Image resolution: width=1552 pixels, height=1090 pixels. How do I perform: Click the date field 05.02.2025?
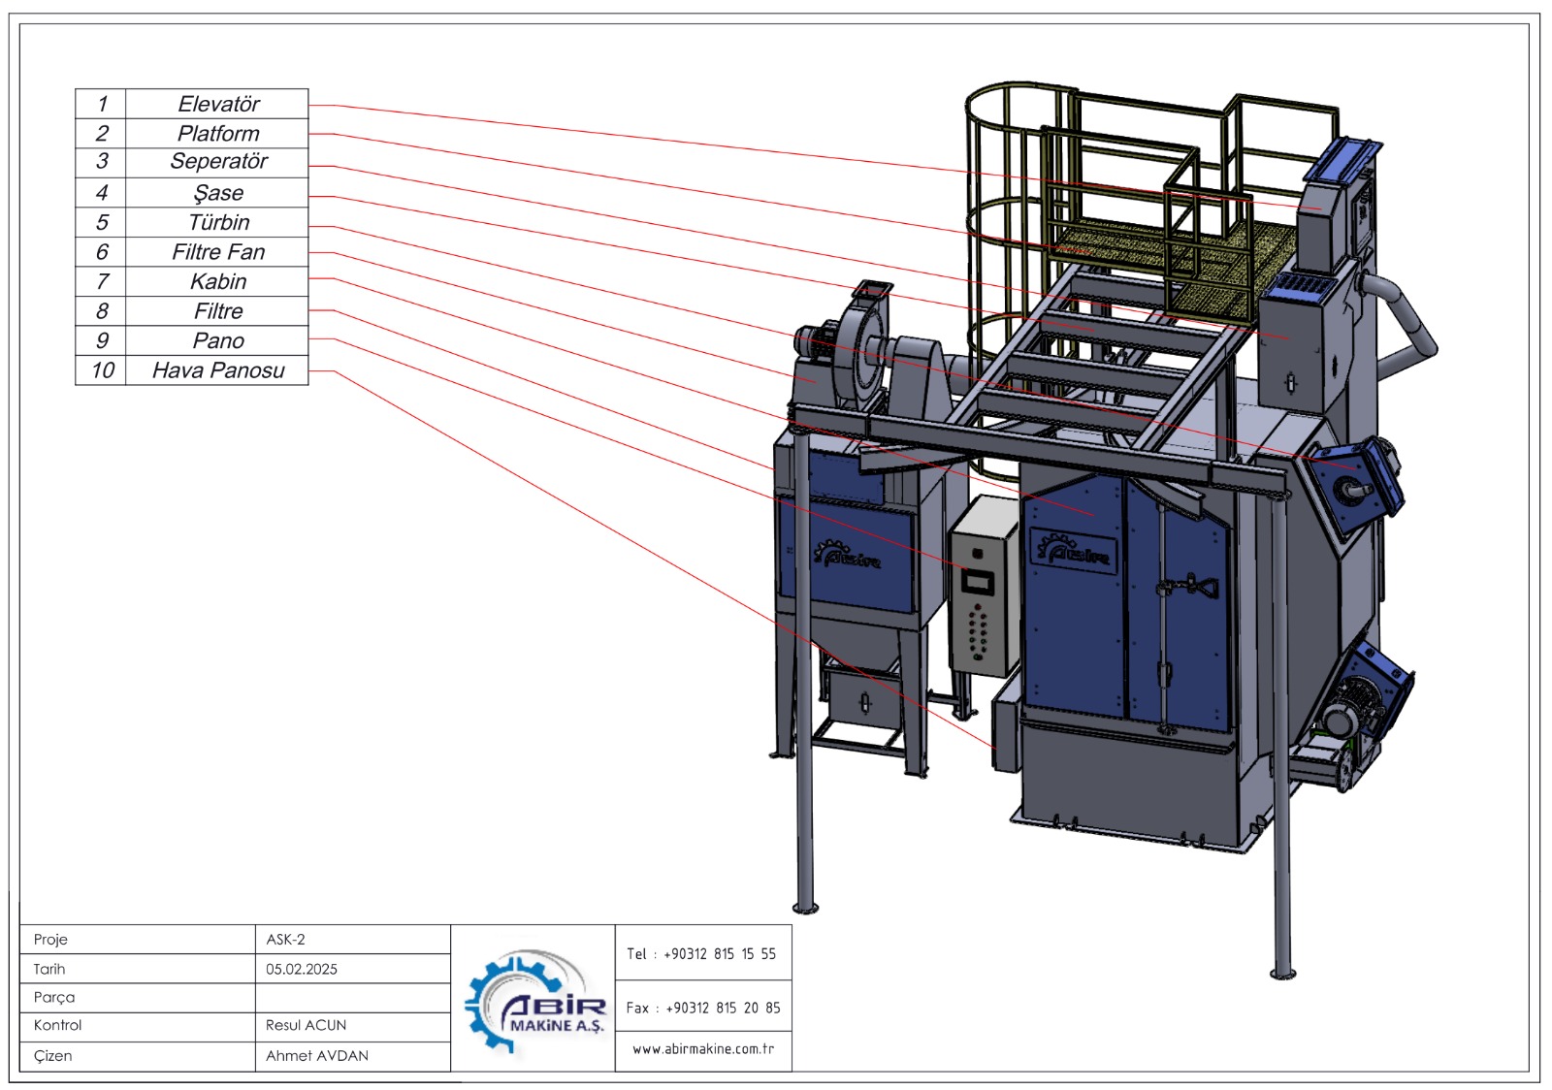(302, 969)
